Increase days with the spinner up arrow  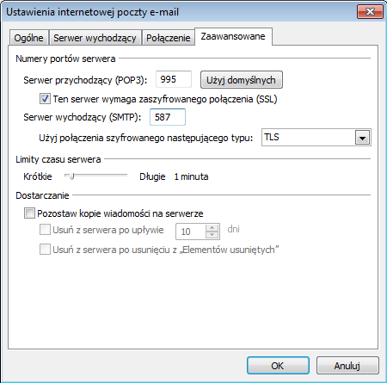(x=212, y=228)
